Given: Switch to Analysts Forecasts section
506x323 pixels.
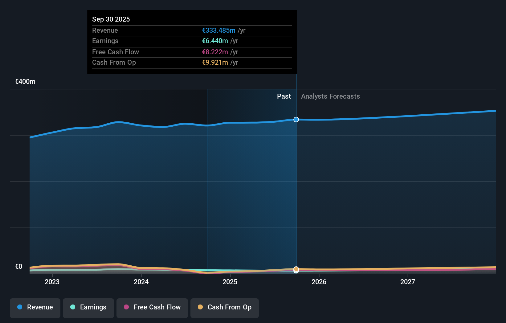Looking at the screenshot, I should pos(330,96).
